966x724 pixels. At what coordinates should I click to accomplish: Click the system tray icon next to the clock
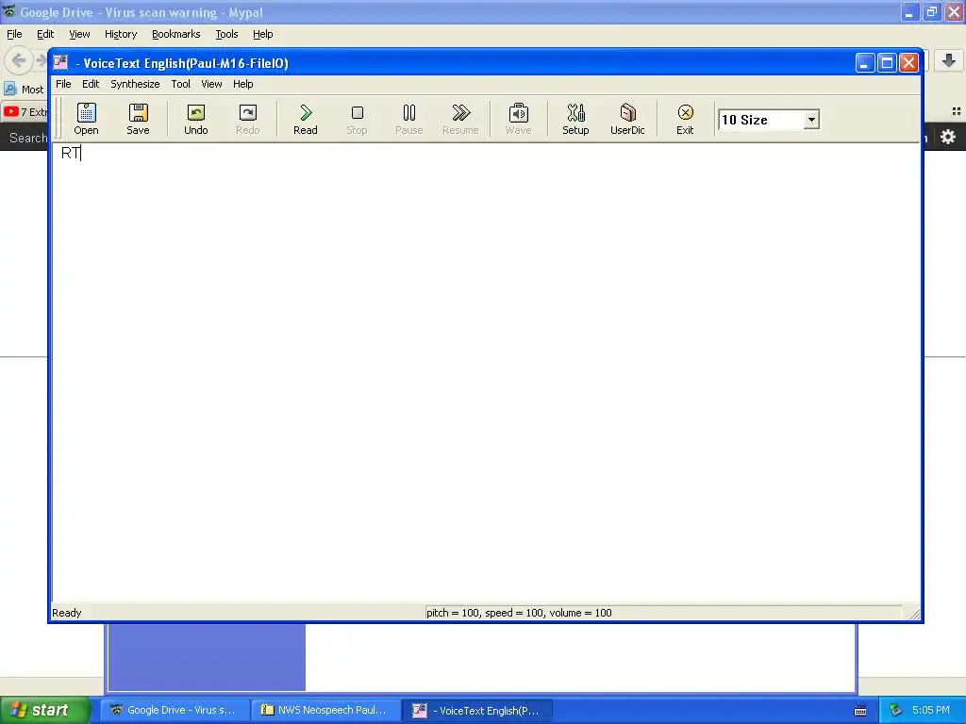coord(896,710)
